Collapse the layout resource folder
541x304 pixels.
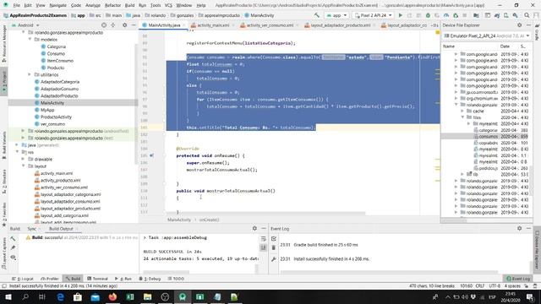coord(23,166)
